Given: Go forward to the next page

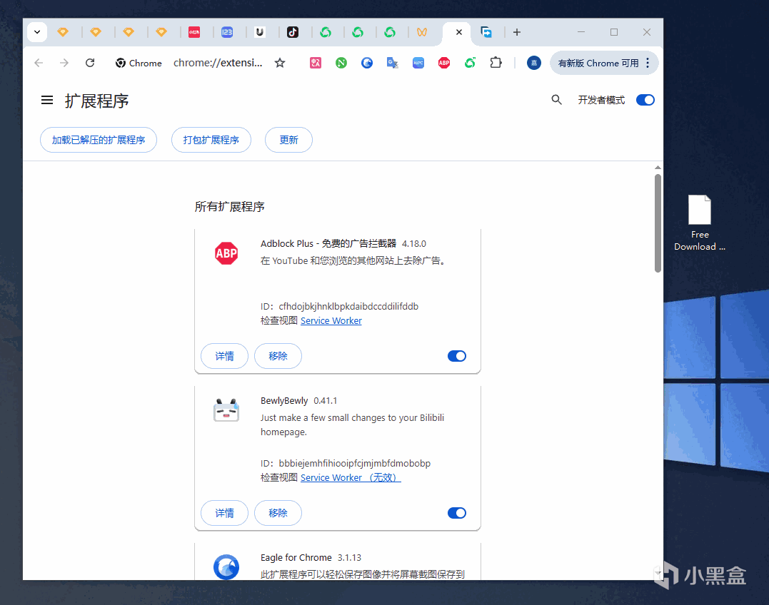Looking at the screenshot, I should coord(64,63).
